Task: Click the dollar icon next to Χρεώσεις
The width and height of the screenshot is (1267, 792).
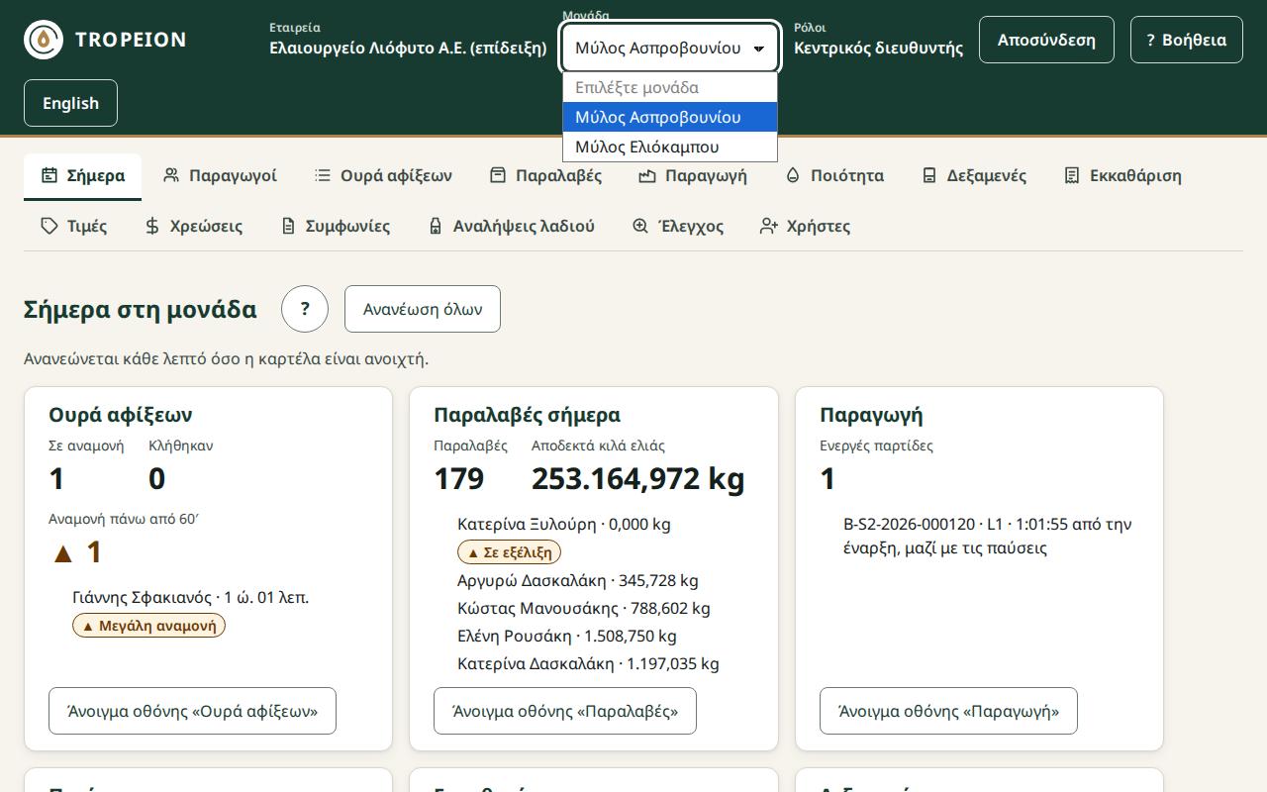Action: tap(151, 226)
